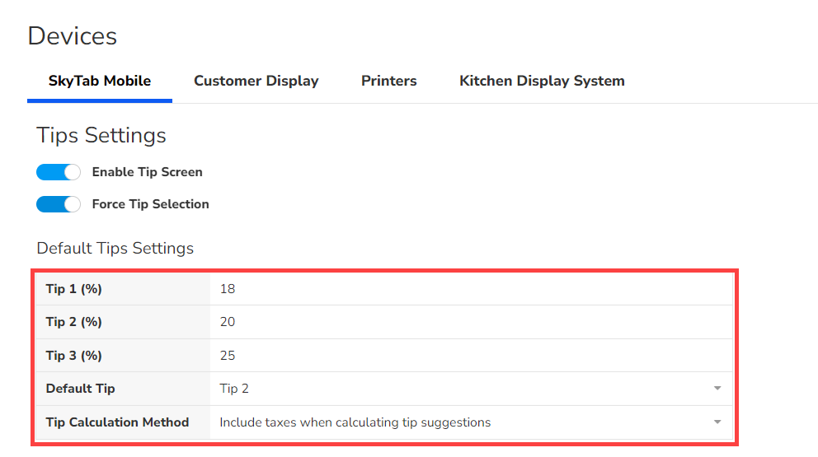Click the Devices page heading
Viewport: 818px width, 457px height.
click(73, 36)
